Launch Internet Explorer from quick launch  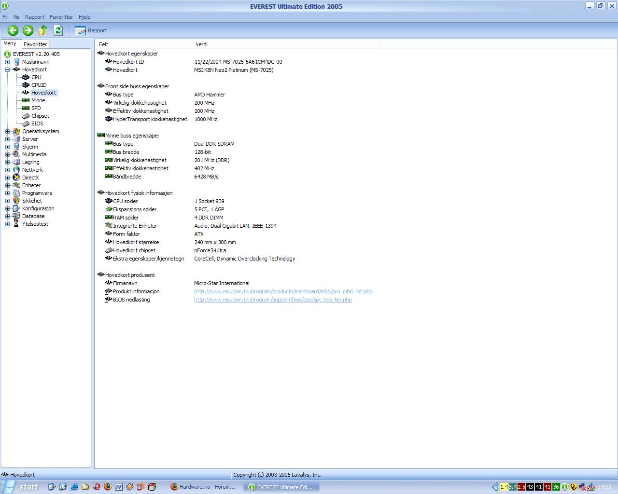(74, 487)
